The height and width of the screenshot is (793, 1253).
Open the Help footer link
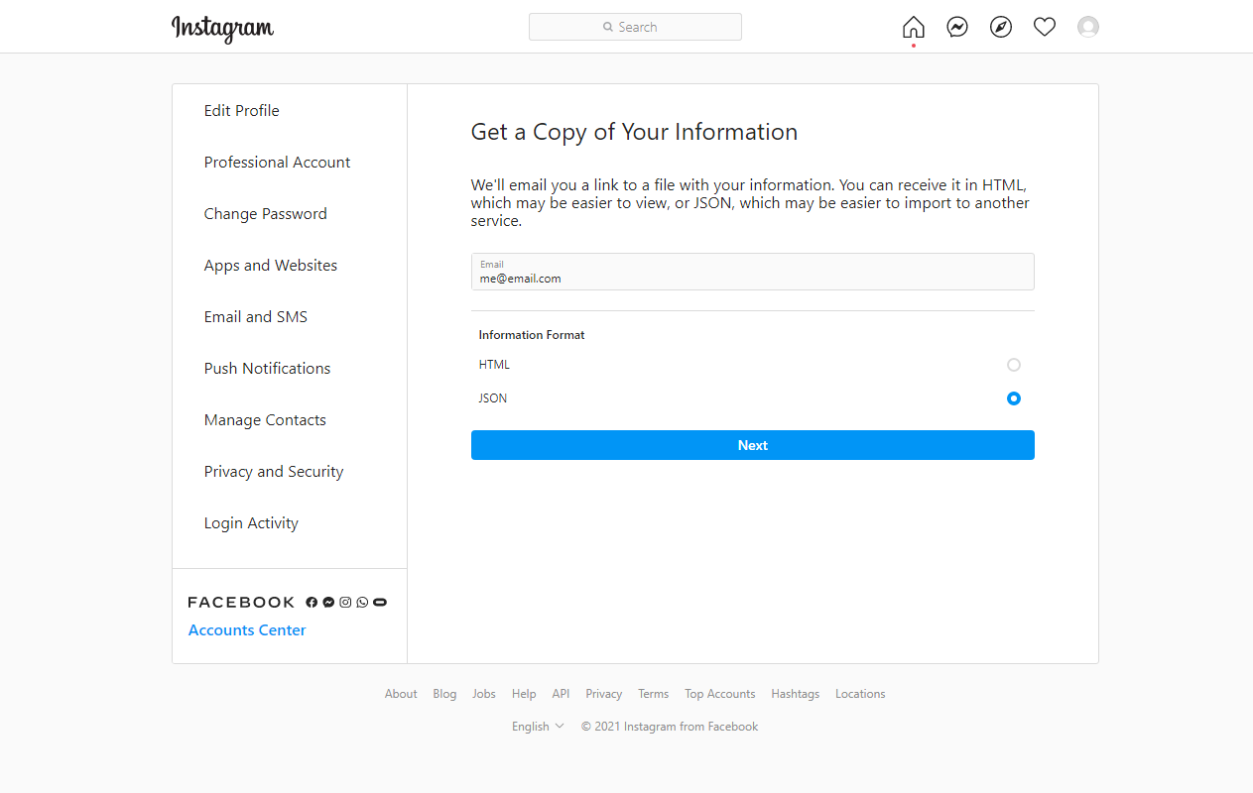pyautogui.click(x=524, y=694)
